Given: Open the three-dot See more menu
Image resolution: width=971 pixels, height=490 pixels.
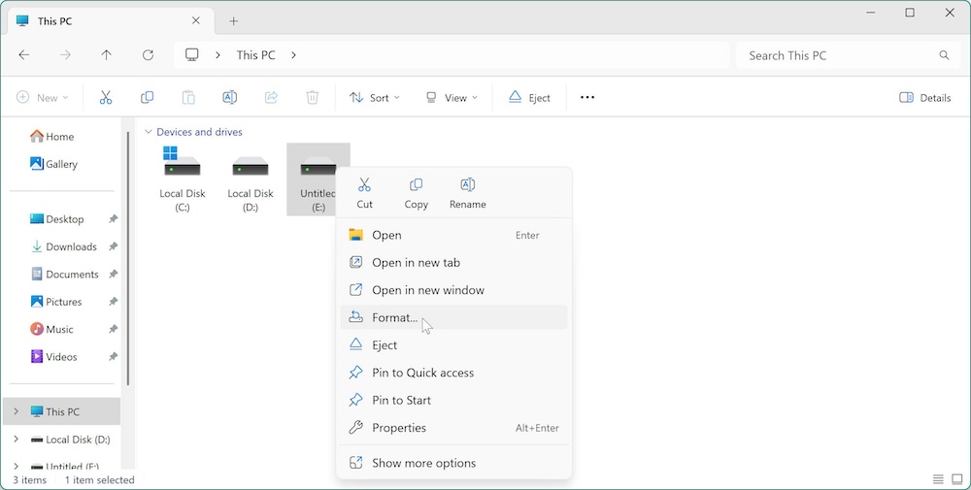Looking at the screenshot, I should click(x=586, y=98).
